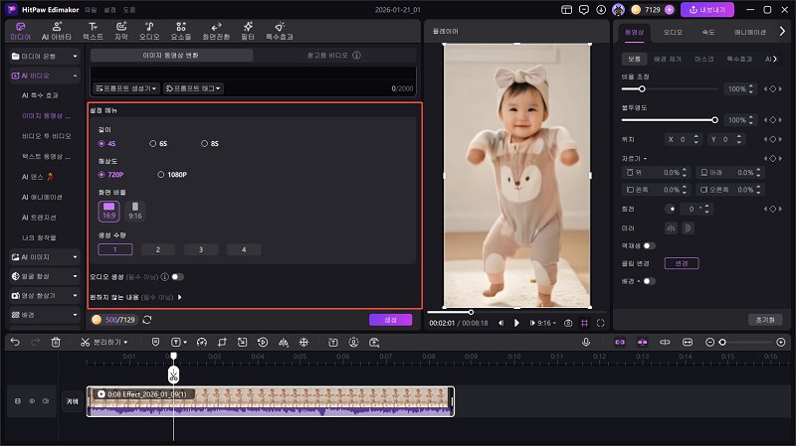This screenshot has height=446, width=796.
Task: Click the refresh credits icon beside 500/7129
Action: (x=147, y=320)
